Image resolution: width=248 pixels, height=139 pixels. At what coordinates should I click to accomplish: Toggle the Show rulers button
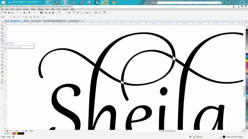[74, 12]
